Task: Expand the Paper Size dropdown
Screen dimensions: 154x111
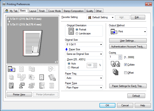Action: (84, 54)
